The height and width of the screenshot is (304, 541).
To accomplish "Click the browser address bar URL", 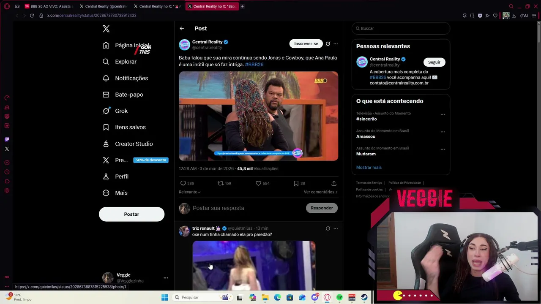I will 92,16.
